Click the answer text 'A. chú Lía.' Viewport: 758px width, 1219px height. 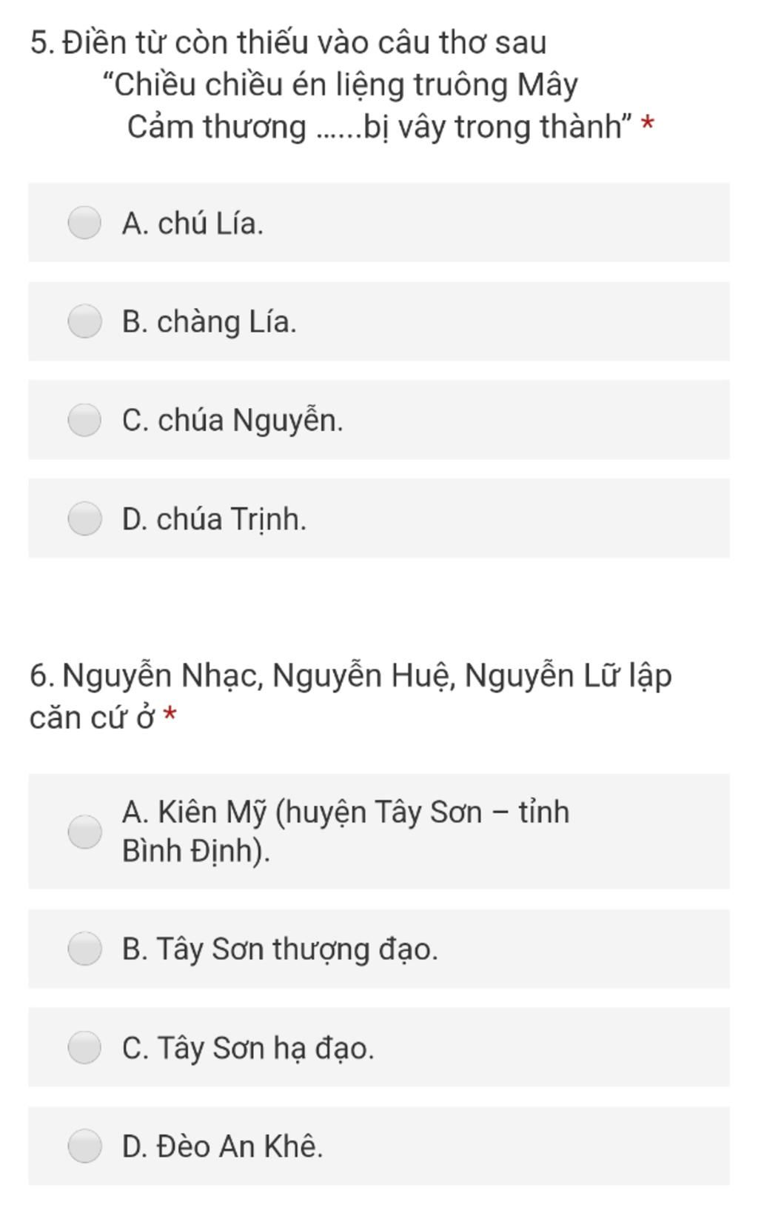[192, 224]
